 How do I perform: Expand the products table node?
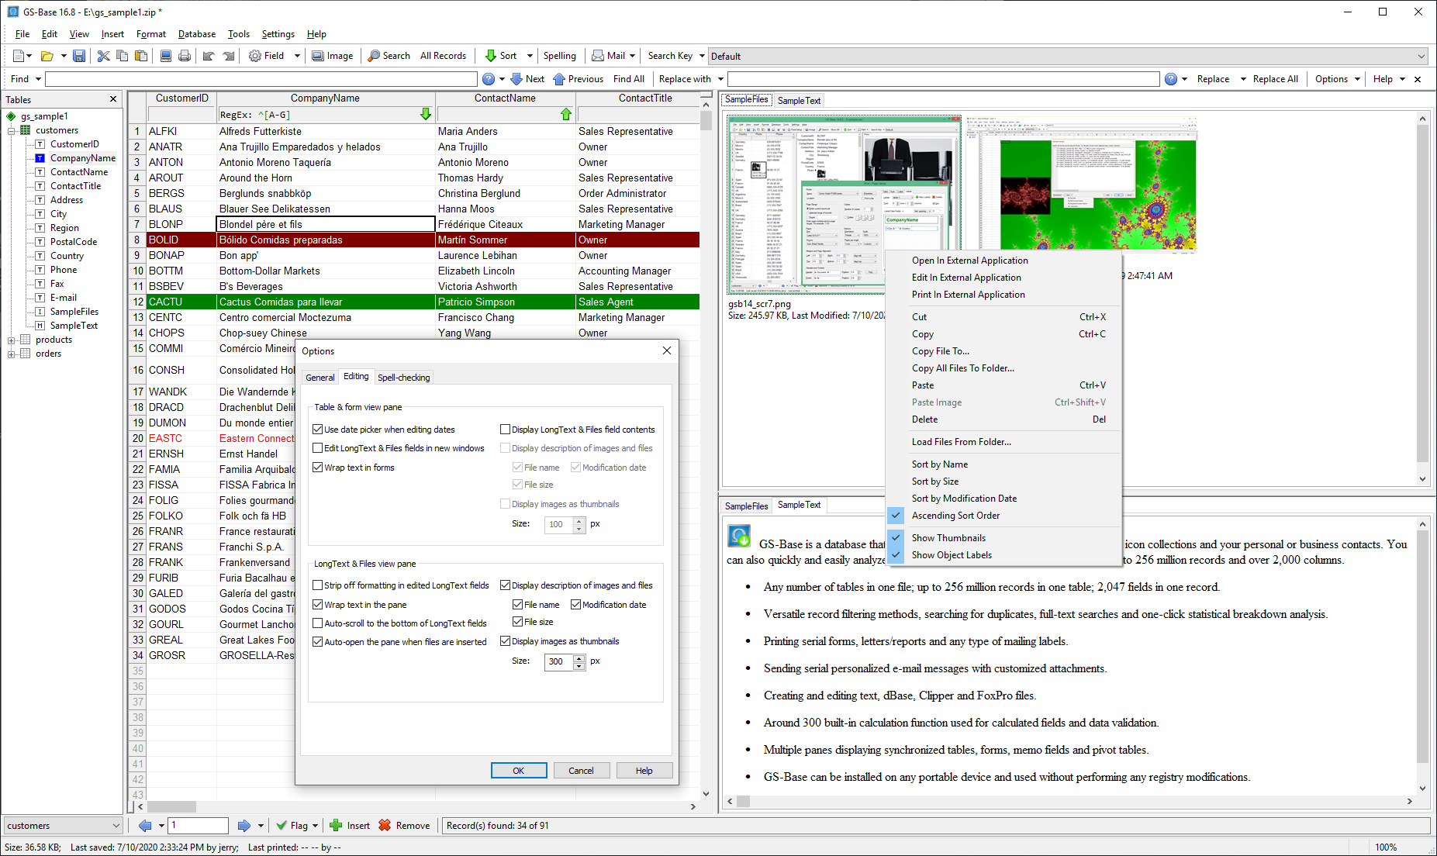pos(12,340)
